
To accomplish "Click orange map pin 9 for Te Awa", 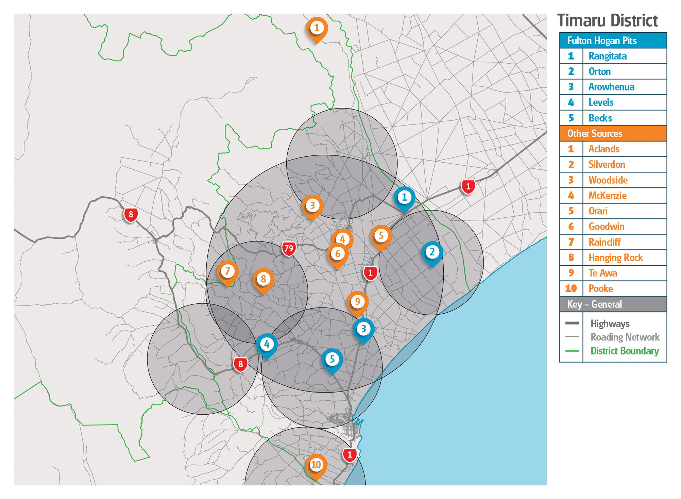I will (x=357, y=304).
